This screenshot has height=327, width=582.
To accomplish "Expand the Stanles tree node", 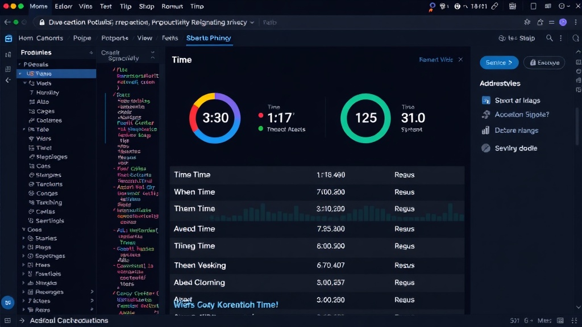I will click(x=24, y=238).
